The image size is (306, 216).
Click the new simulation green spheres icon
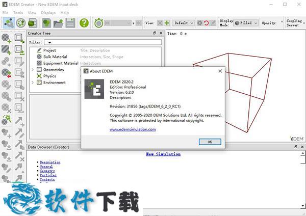tap(46, 23)
